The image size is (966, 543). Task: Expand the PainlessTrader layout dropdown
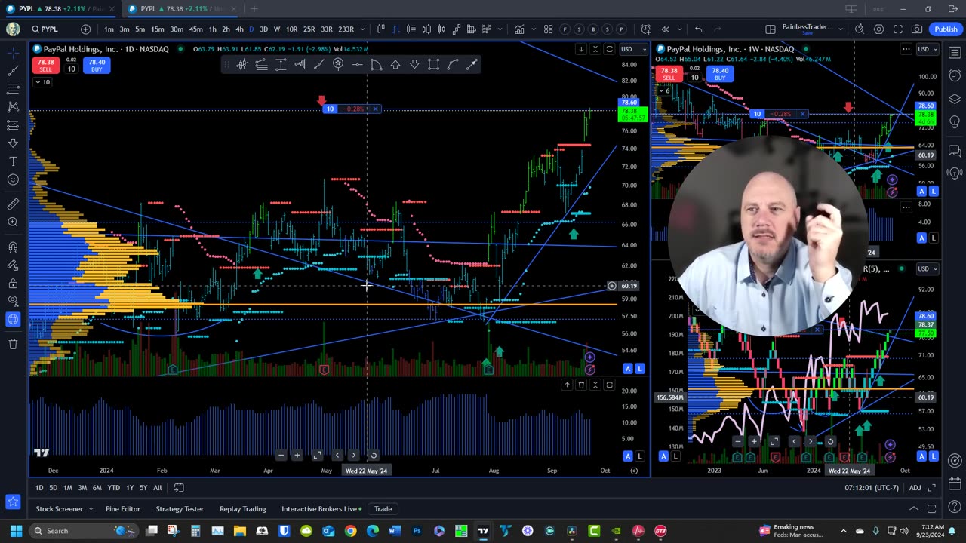tap(841, 29)
